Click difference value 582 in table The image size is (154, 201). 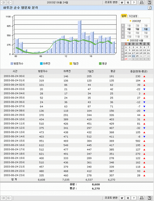(x=138, y=141)
